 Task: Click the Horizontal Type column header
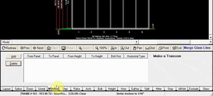(136, 56)
